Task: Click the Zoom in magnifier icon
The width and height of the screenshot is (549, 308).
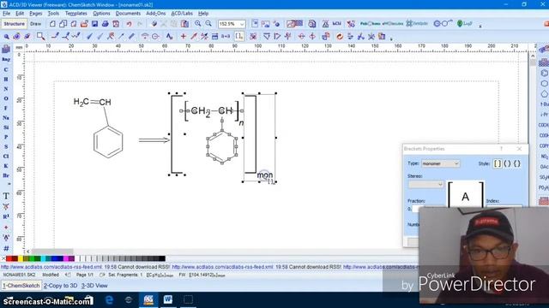Action: pyautogui.click(x=198, y=24)
